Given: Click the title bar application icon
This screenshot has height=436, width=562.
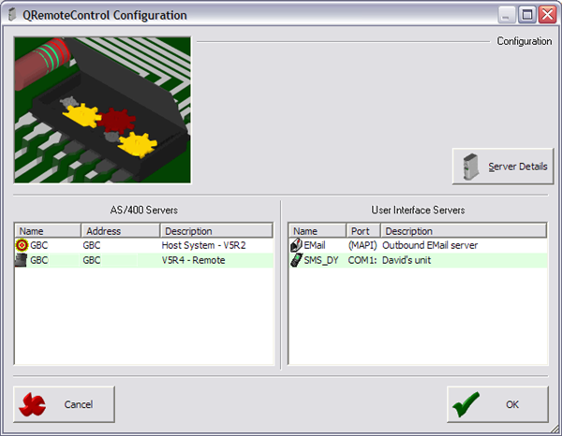Looking at the screenshot, I should pyautogui.click(x=12, y=15).
